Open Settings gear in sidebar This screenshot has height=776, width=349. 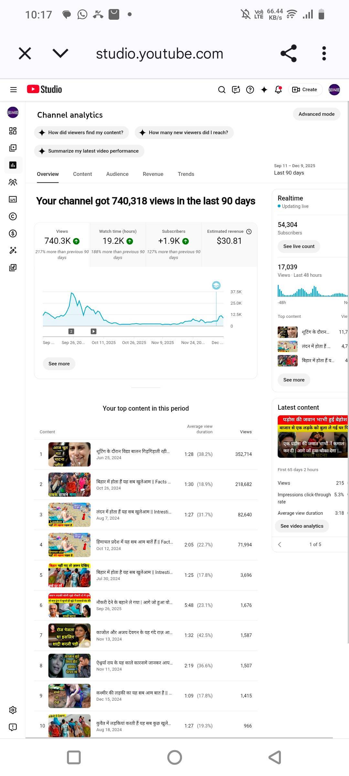click(13, 710)
